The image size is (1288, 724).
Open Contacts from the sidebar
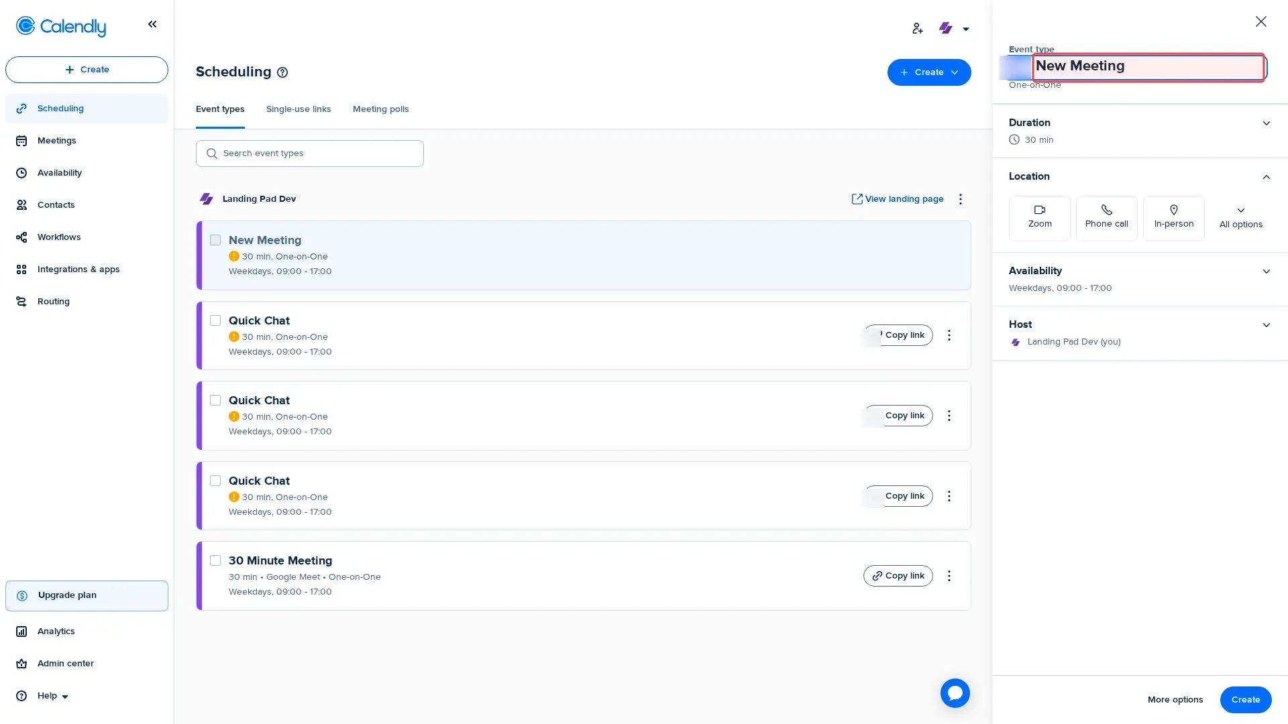pyautogui.click(x=56, y=204)
